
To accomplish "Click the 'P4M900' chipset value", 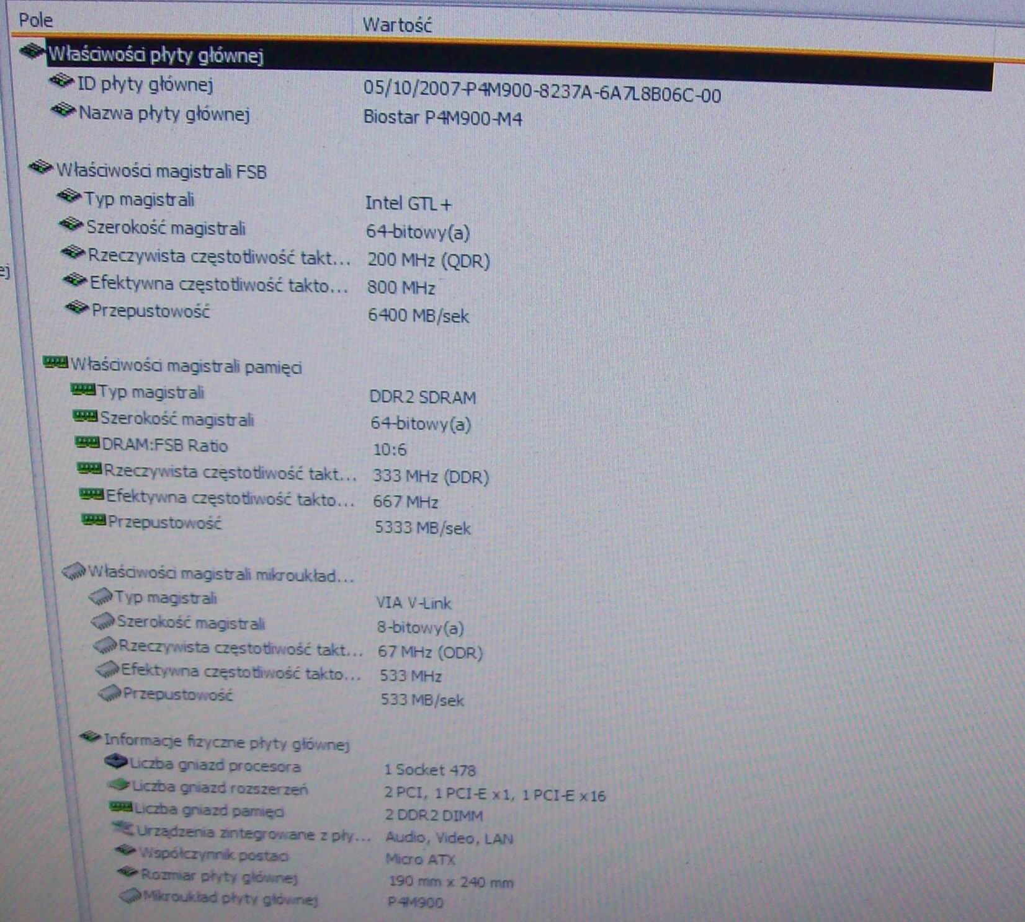I will [416, 902].
